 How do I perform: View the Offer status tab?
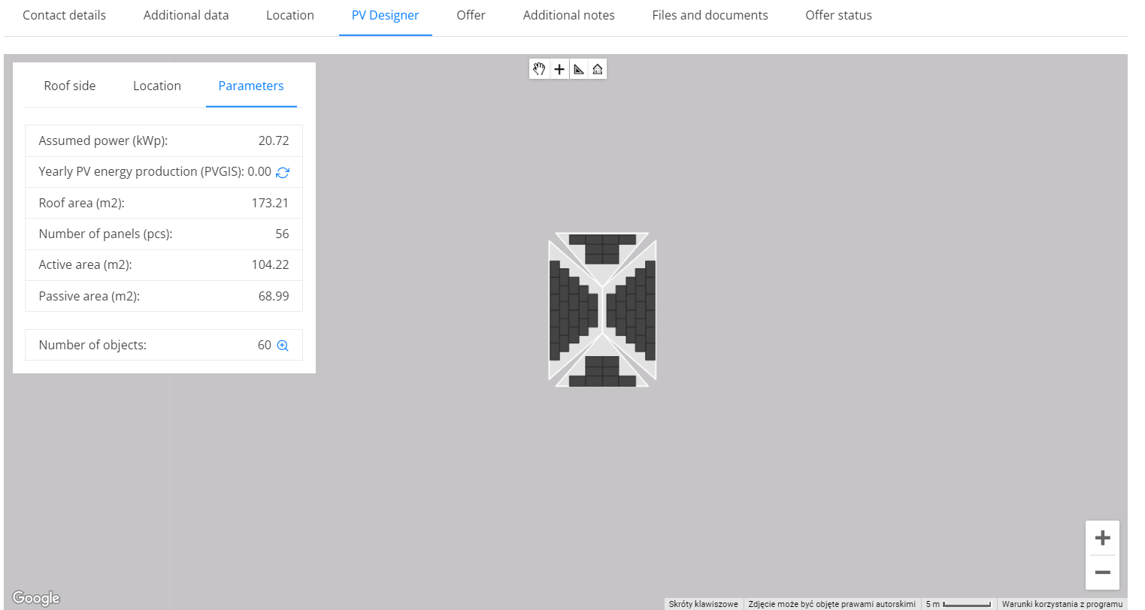pyautogui.click(x=838, y=15)
